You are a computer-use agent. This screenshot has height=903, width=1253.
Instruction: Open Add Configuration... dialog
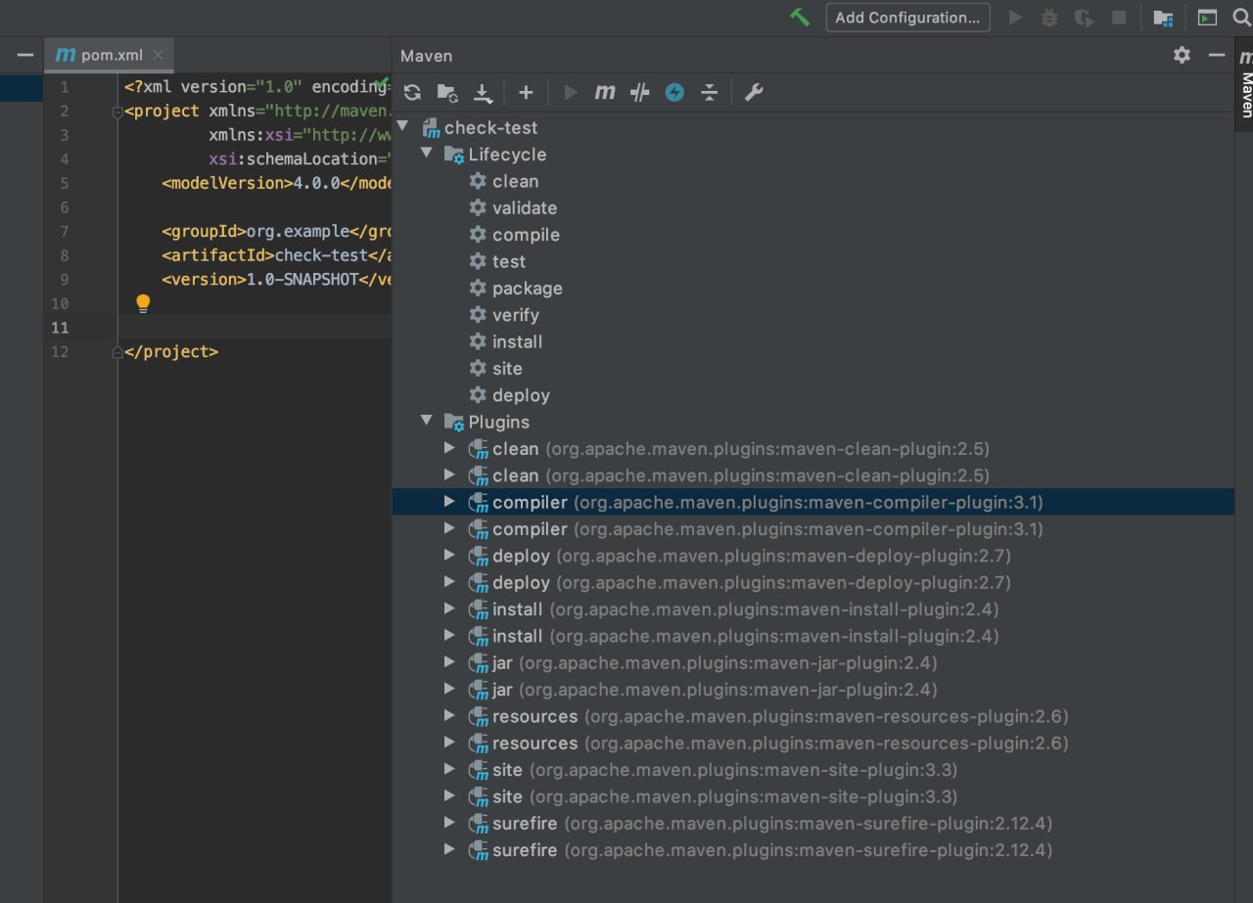pos(907,18)
